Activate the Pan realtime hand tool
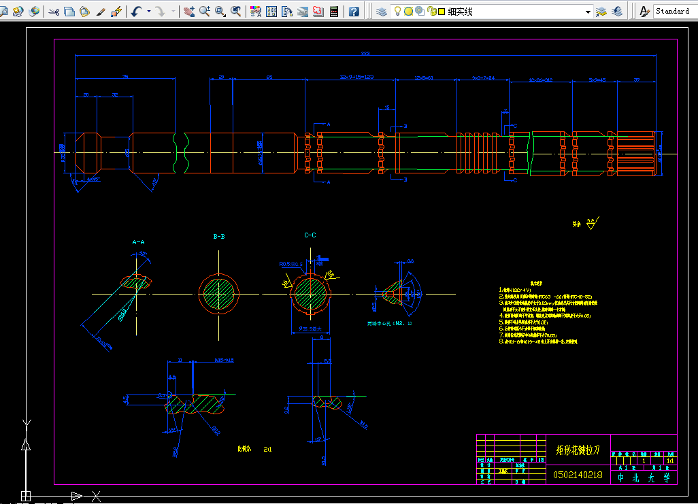This screenshot has height=504, width=698. point(188,12)
